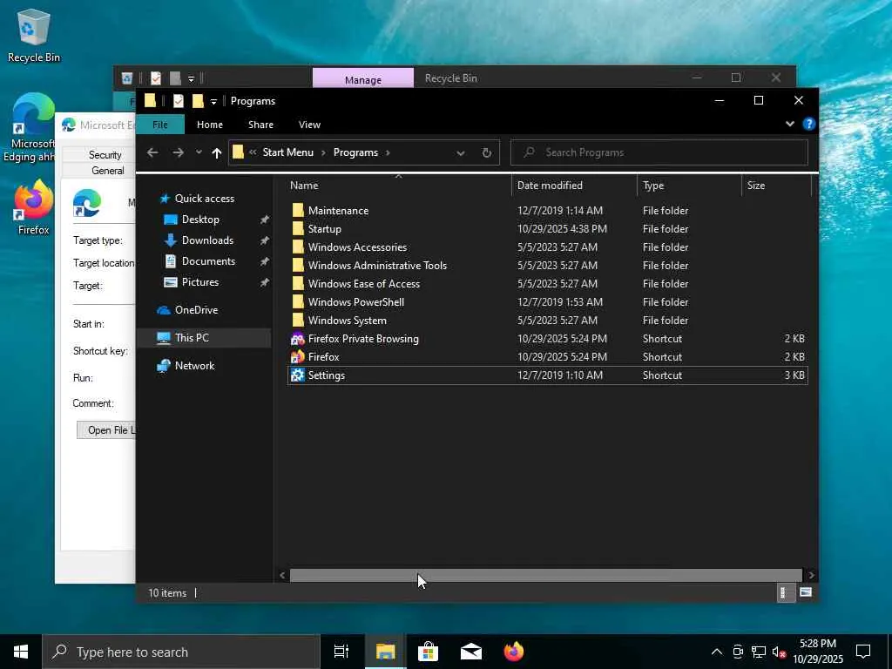
Task: Click in Search Programs field
Action: pyautogui.click(x=659, y=152)
